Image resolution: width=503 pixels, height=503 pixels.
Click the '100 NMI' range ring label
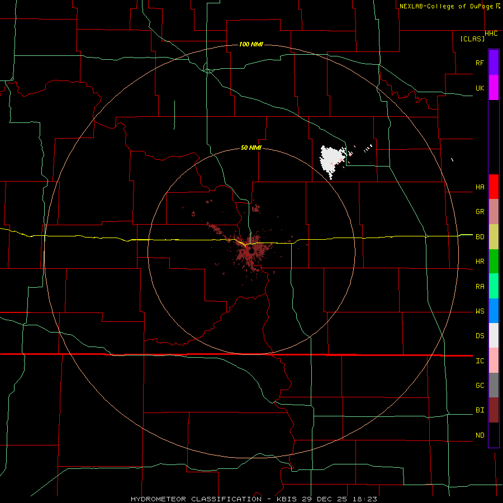pos(251,44)
